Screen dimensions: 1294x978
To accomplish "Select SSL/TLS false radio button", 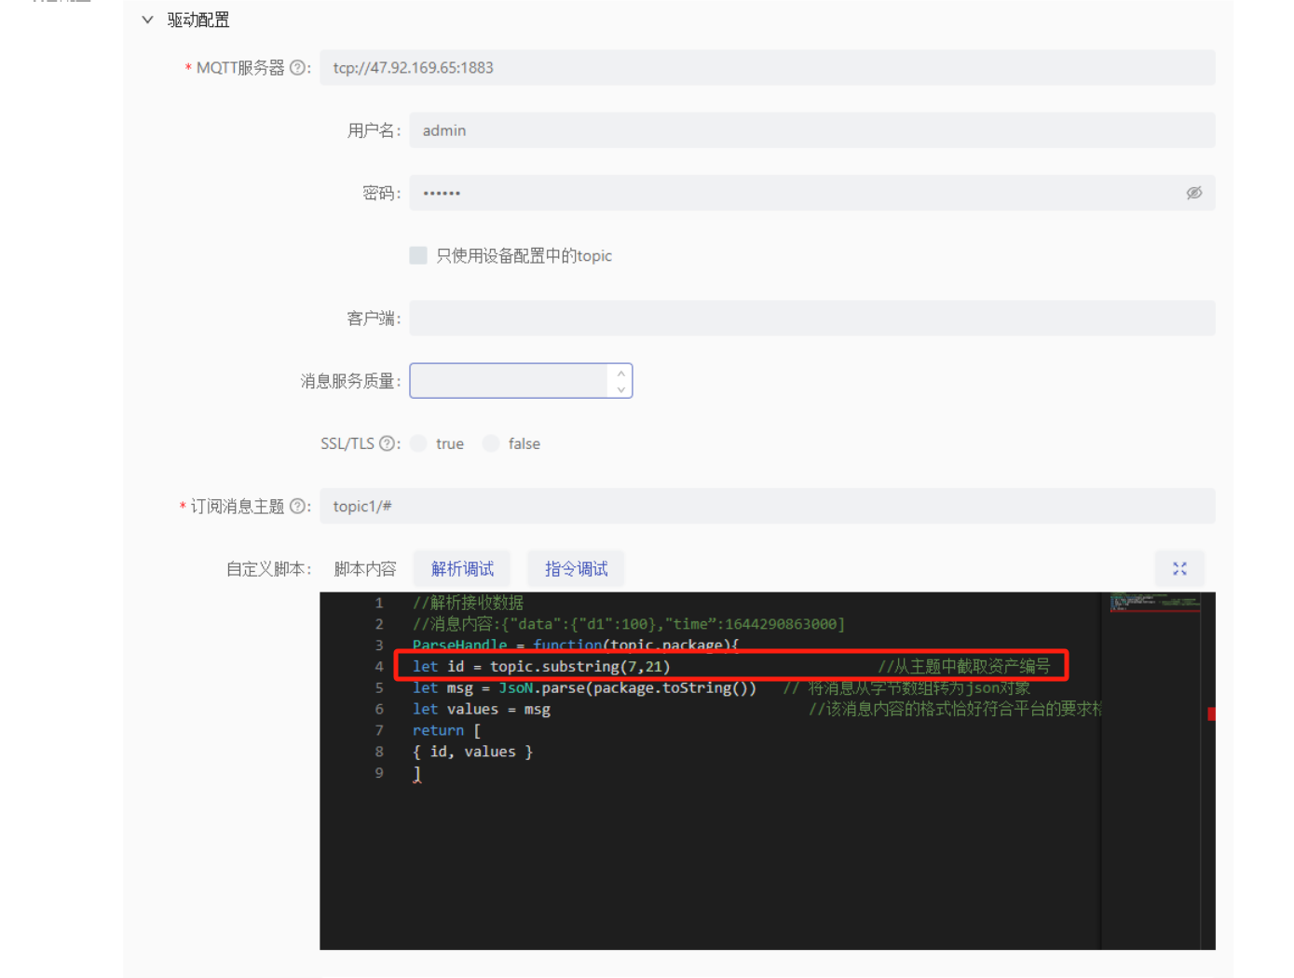I will coord(491,443).
